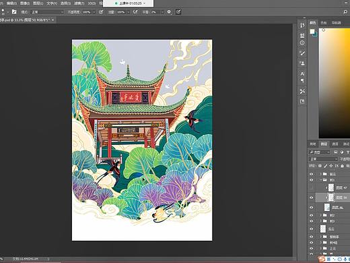This screenshot has width=350, height=263.
Task: Hide the selected 图层 50 layer eye
Action: 312,198
